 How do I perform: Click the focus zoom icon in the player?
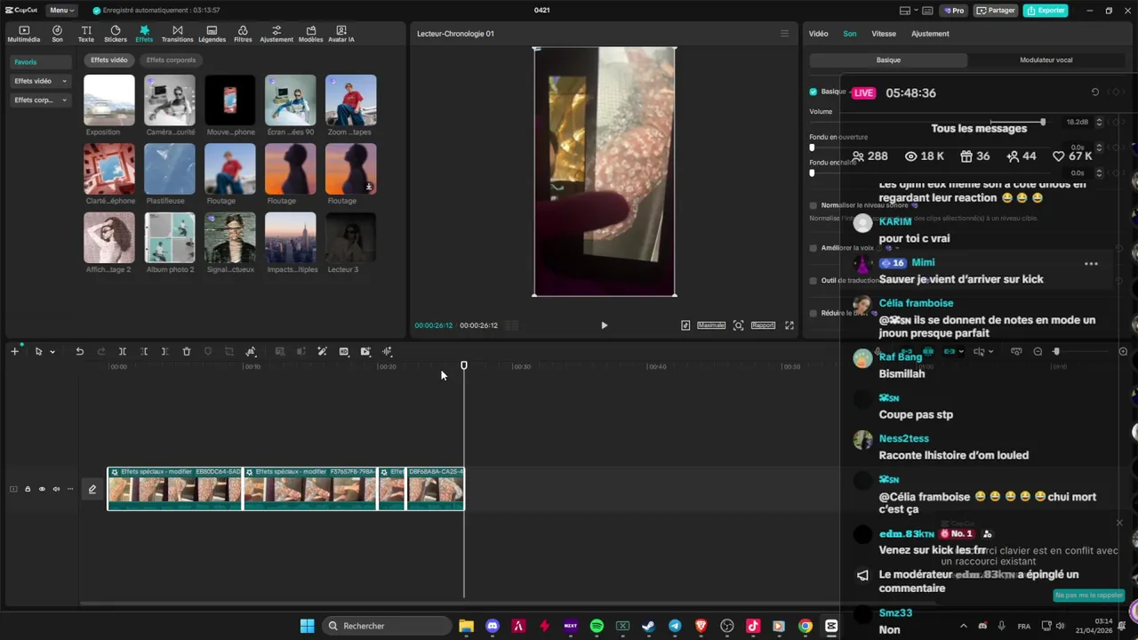pos(738,325)
